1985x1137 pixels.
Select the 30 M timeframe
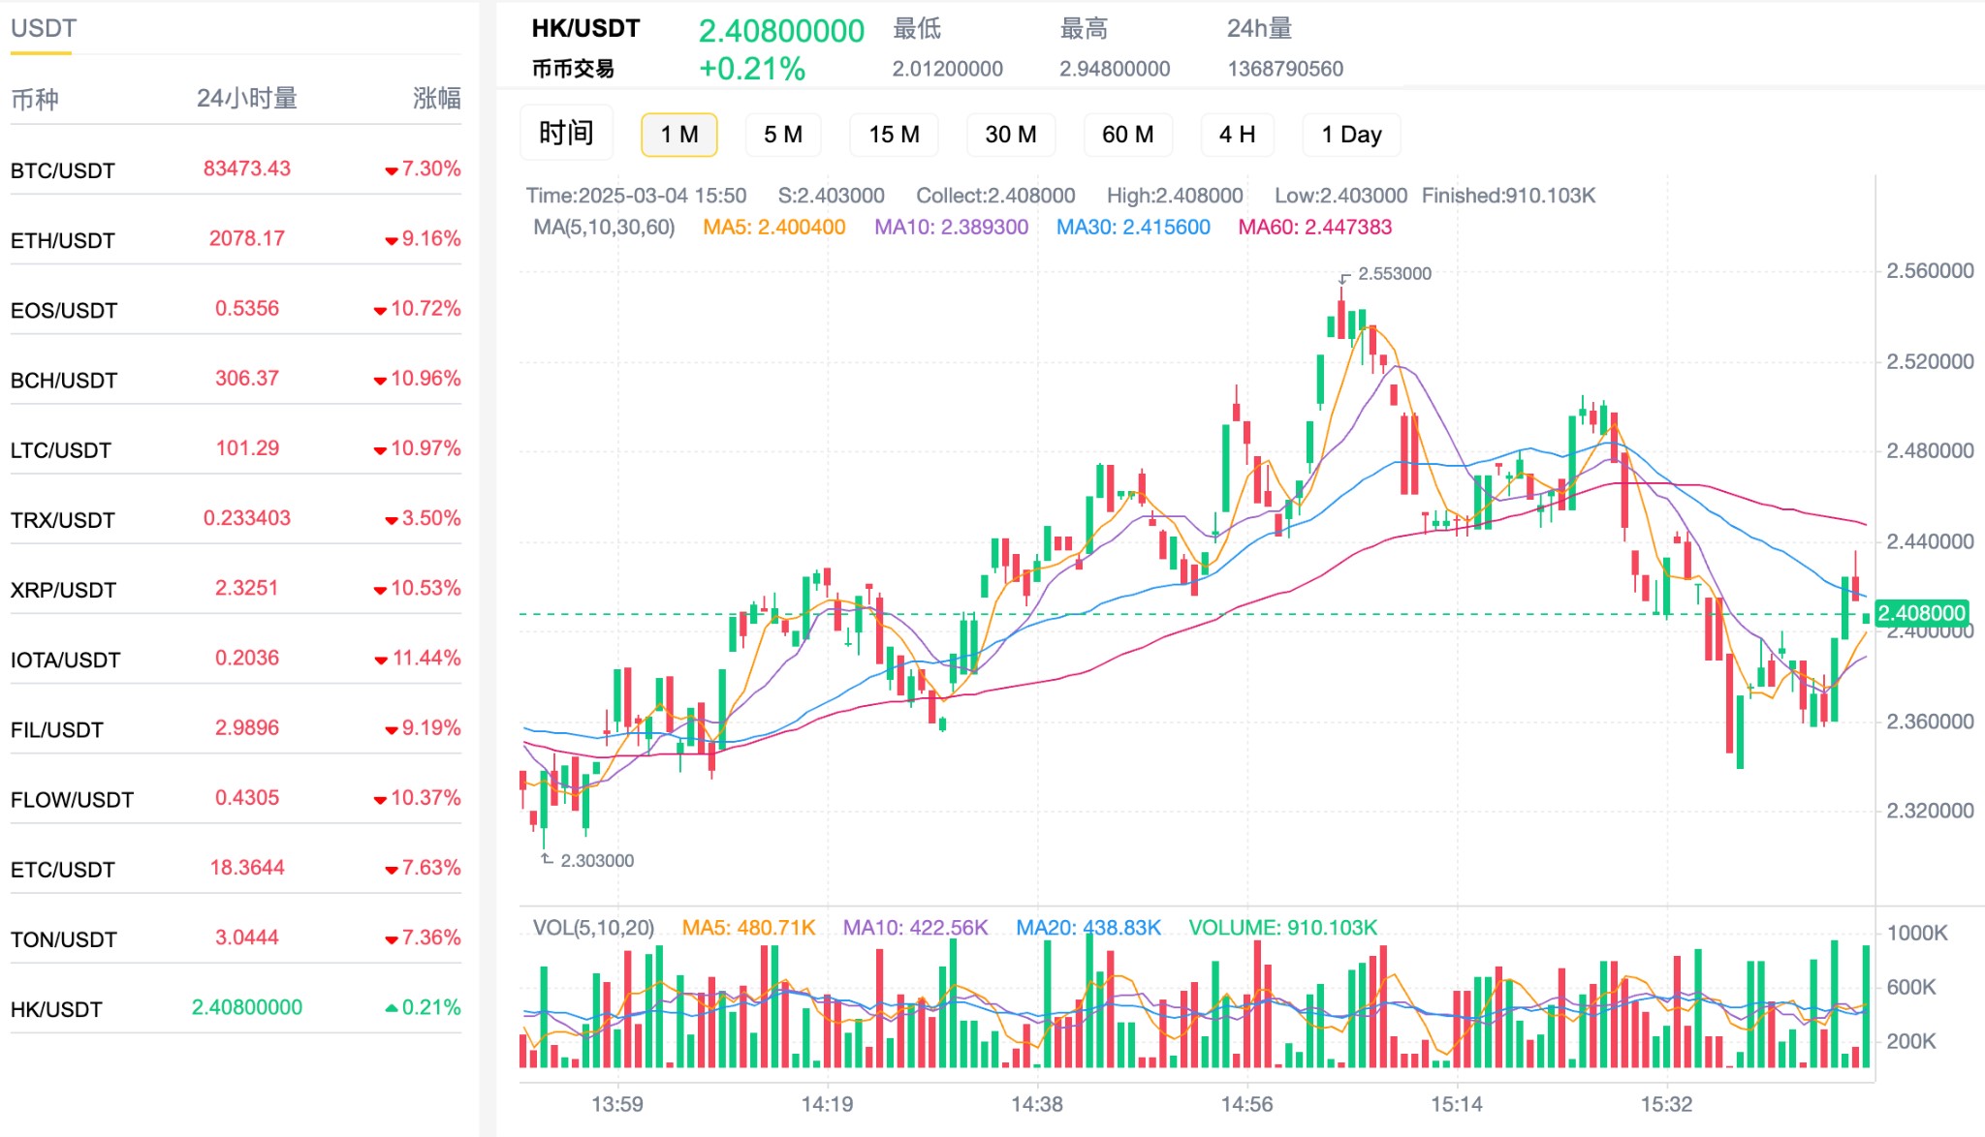(1011, 135)
